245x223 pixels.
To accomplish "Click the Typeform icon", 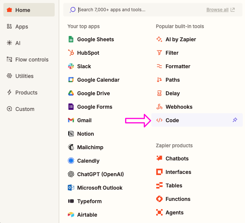I will (71, 201).
